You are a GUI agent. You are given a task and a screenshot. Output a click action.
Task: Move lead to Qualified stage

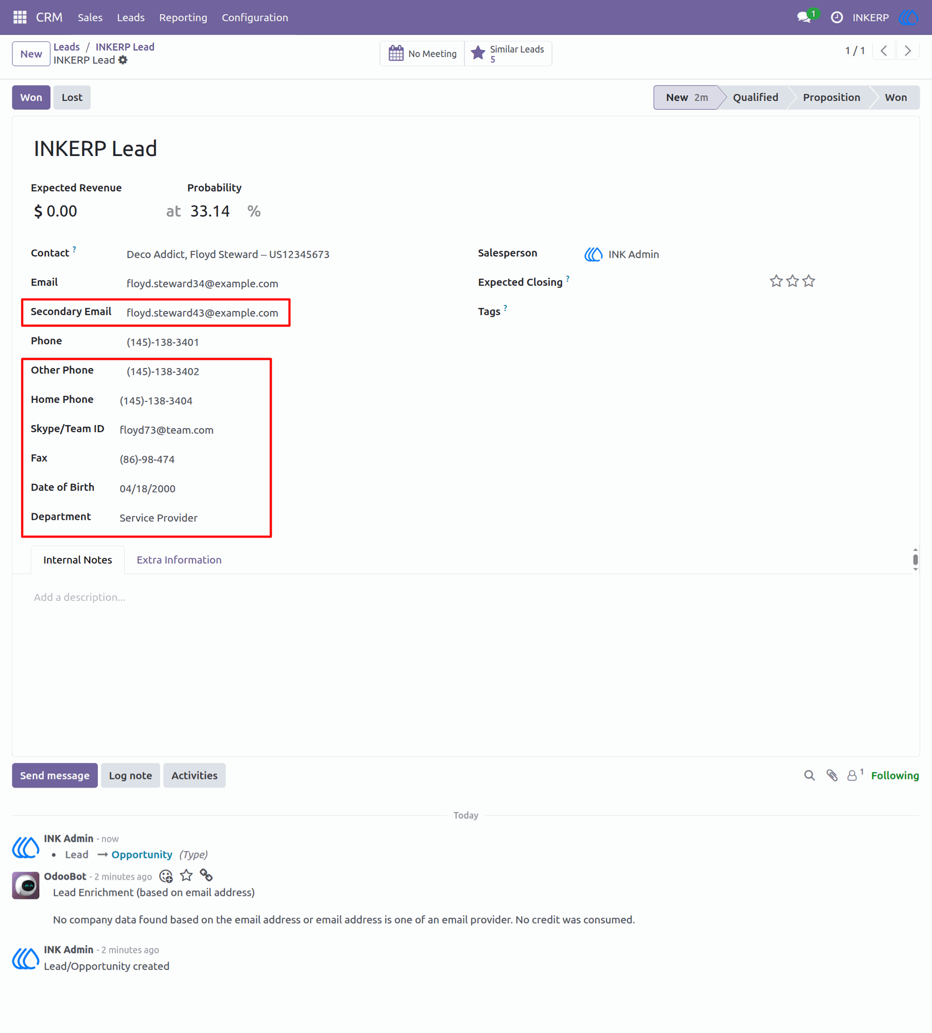pos(755,97)
